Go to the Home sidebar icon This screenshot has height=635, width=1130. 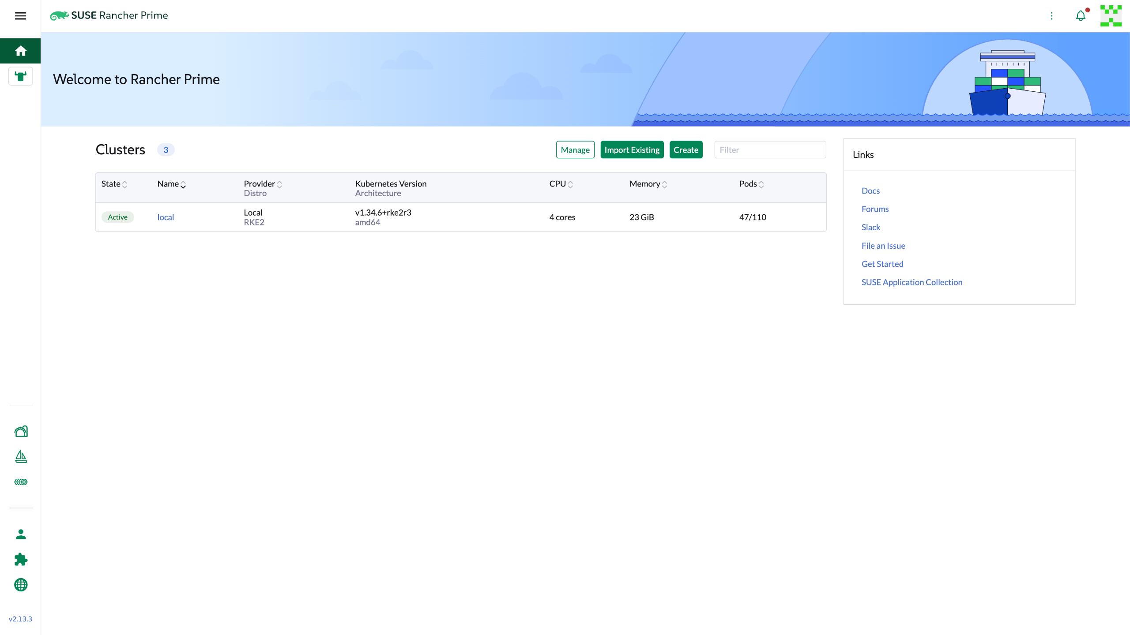pos(20,51)
